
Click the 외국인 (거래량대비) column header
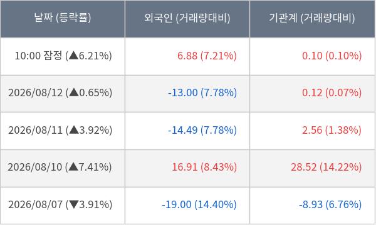pyautogui.click(x=187, y=18)
